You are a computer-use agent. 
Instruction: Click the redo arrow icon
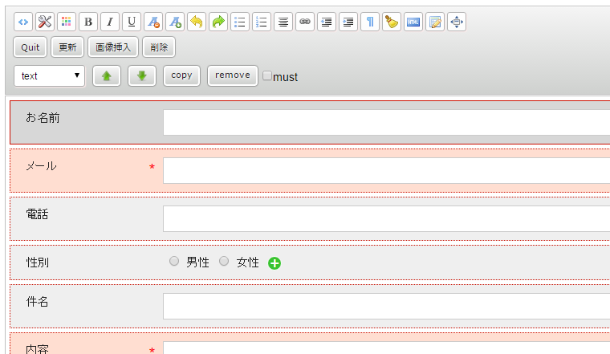pos(218,22)
